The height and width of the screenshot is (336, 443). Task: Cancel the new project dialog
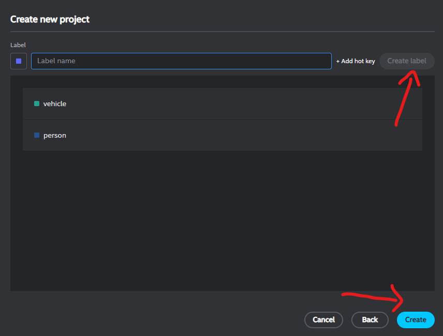click(323, 320)
